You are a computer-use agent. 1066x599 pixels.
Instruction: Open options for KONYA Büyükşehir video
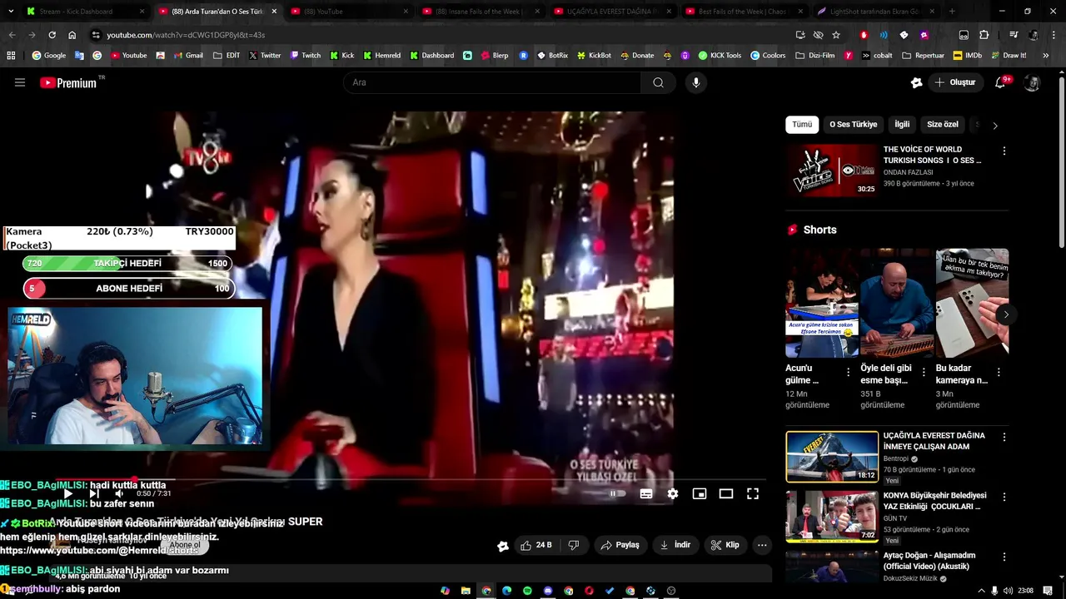(x=1004, y=497)
